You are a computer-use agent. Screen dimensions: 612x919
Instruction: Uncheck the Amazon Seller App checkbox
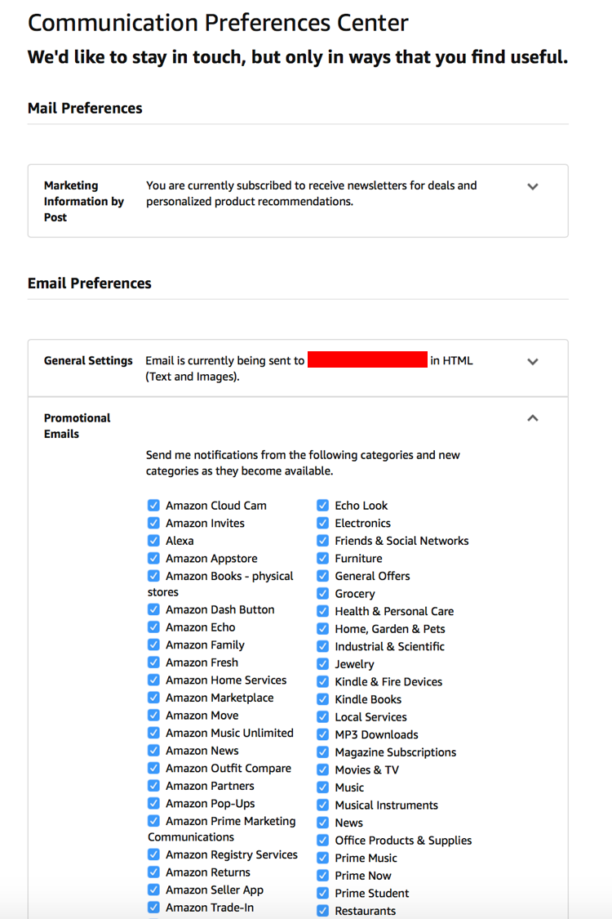(153, 890)
